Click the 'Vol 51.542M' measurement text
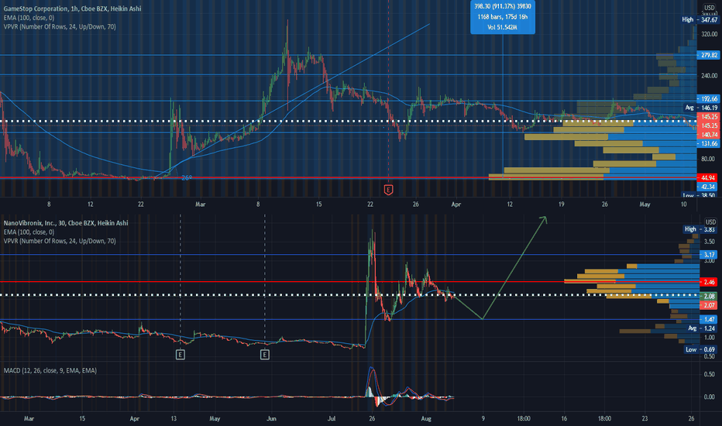This screenshot has width=722, height=426. [502, 27]
